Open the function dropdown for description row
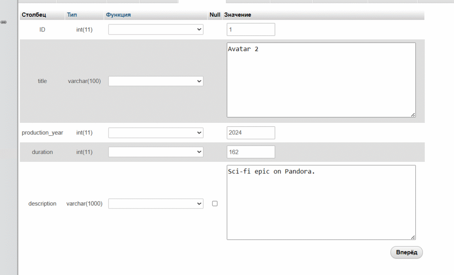The image size is (454, 275). click(156, 204)
